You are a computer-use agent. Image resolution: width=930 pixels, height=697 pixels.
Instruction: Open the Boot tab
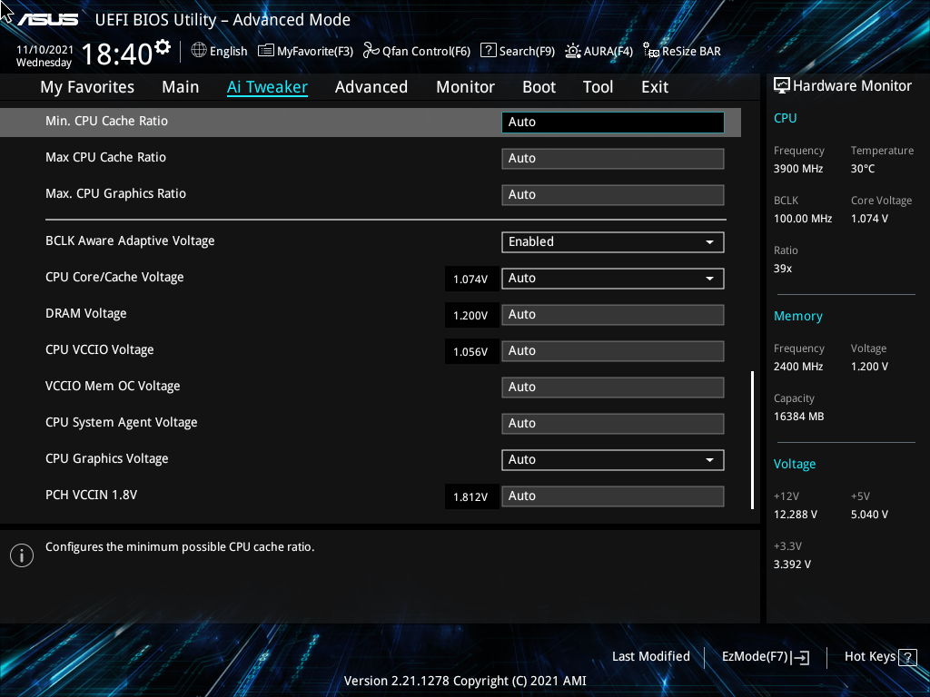539,87
